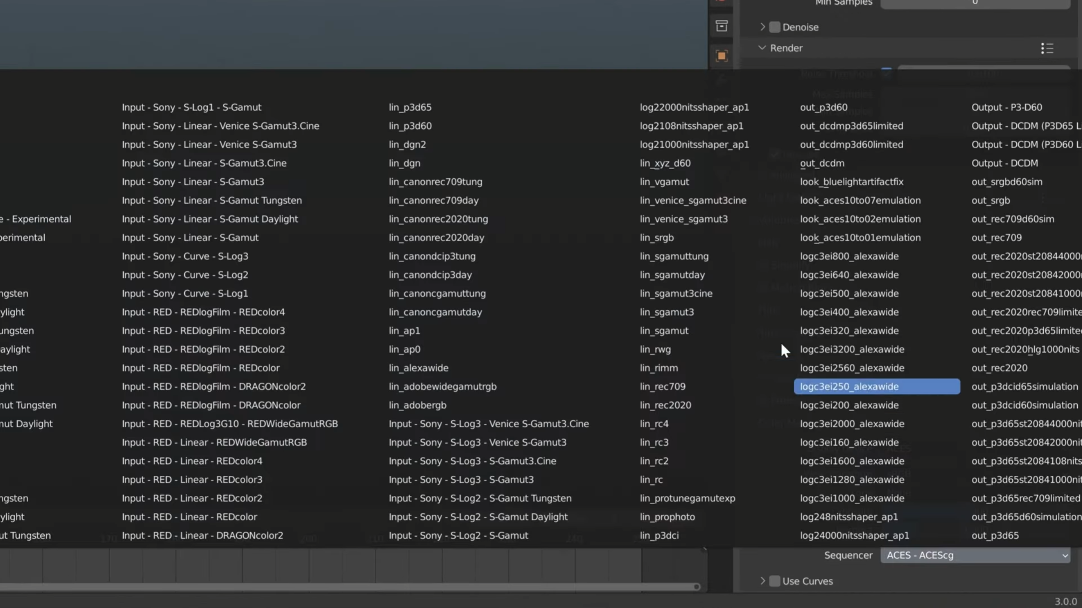The width and height of the screenshot is (1082, 608).
Task: Select logc3ei250_alexawide from the list
Action: point(877,386)
